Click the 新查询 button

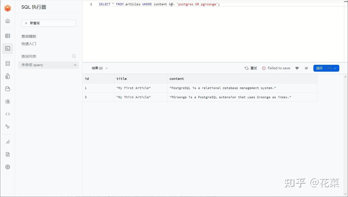[x=49, y=23]
